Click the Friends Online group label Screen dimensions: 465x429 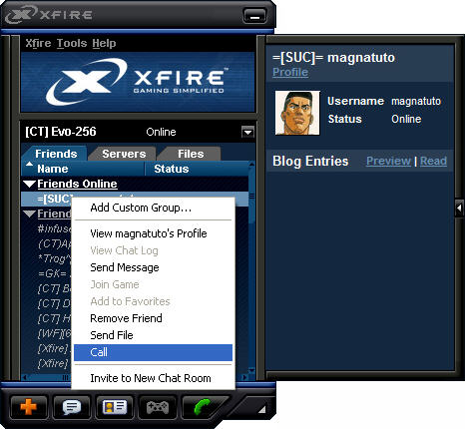(77, 184)
